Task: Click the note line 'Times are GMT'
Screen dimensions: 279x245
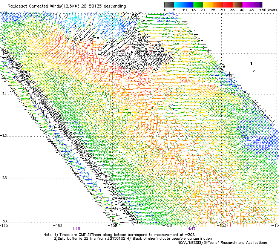Action: pos(72,235)
